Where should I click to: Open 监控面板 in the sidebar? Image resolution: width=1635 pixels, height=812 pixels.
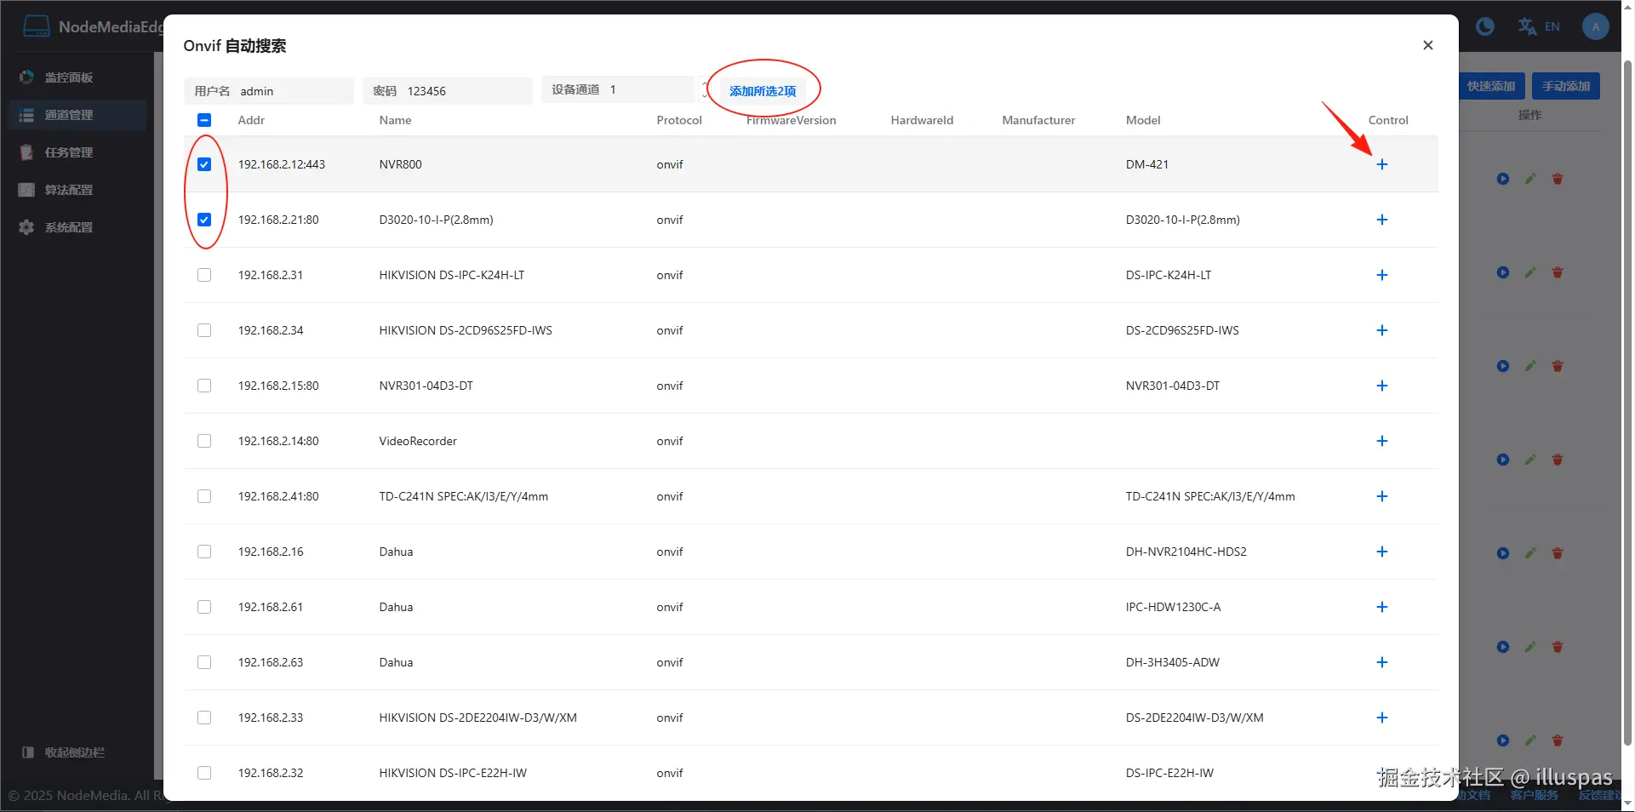coord(68,77)
